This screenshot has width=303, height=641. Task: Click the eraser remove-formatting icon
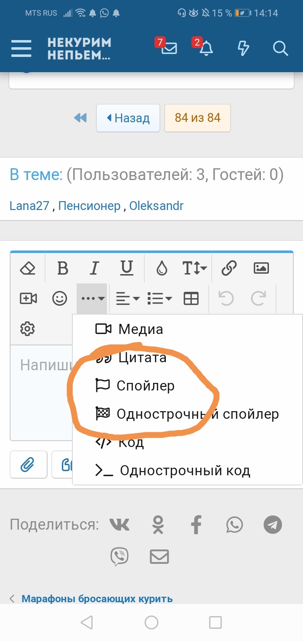(x=28, y=268)
